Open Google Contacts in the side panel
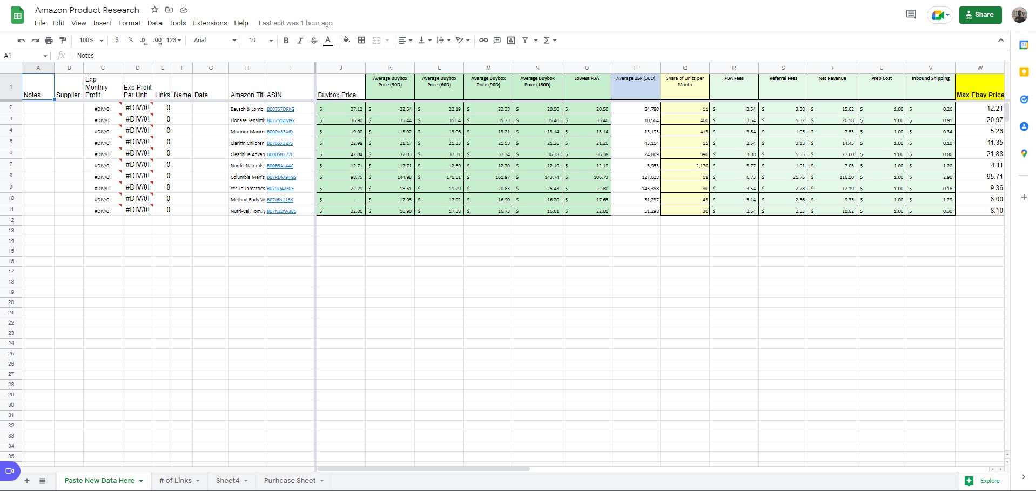The image size is (1036, 491). [x=1024, y=126]
